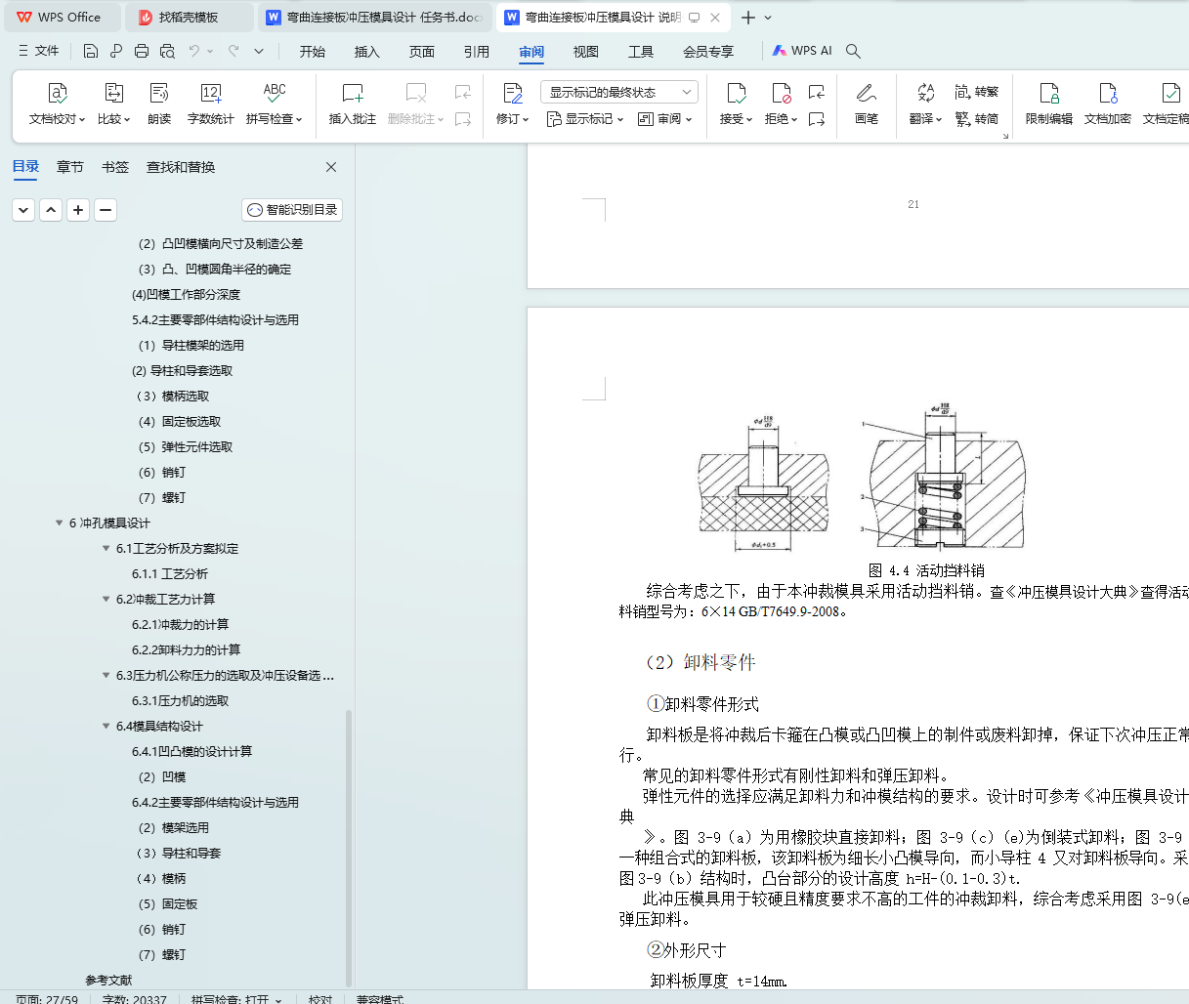
Task: Open the 显示标记的最终状态 dropdown
Action: pyautogui.click(x=619, y=92)
